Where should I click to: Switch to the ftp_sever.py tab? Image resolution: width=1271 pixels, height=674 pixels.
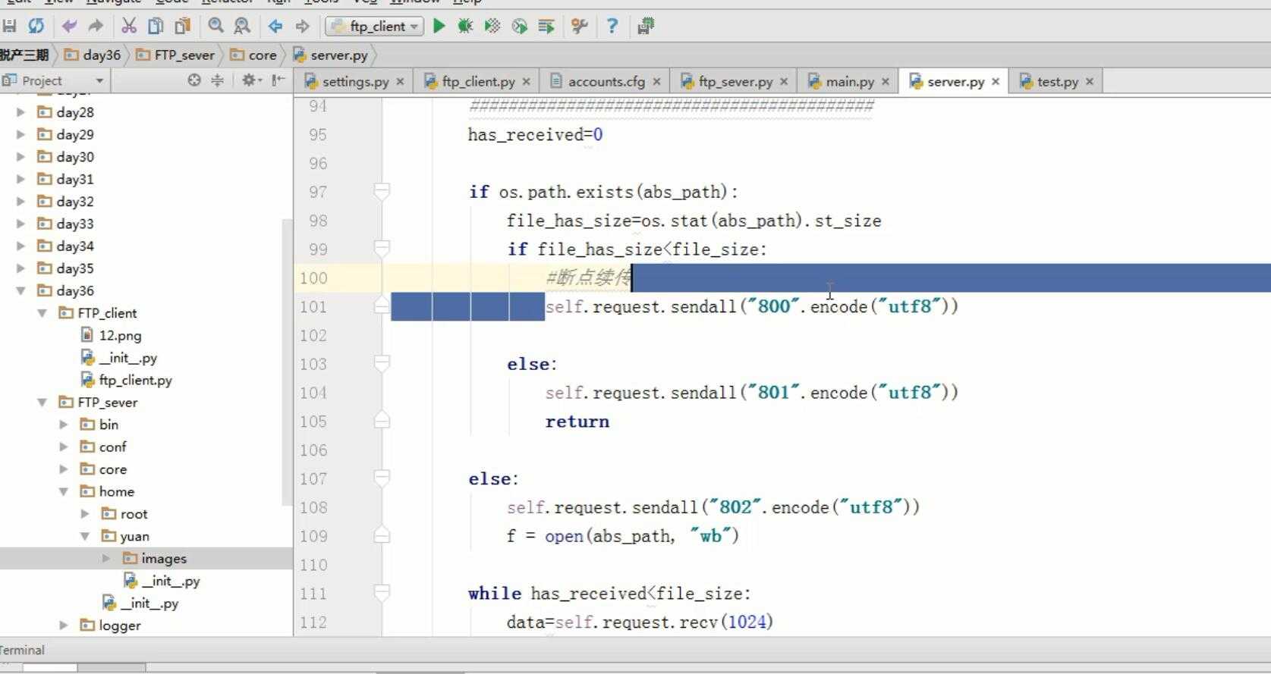click(x=735, y=81)
